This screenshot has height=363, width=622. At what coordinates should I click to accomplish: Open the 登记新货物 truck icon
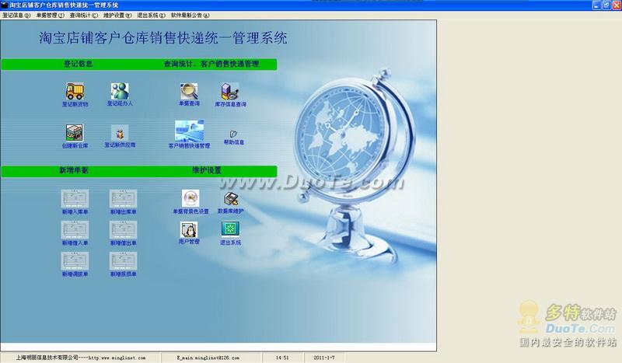[x=75, y=91]
